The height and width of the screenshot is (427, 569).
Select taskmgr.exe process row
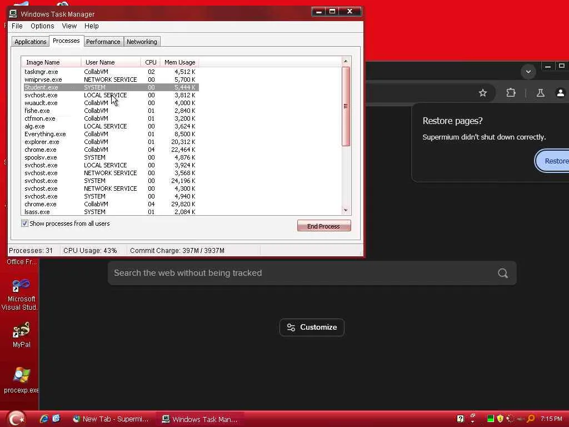110,72
